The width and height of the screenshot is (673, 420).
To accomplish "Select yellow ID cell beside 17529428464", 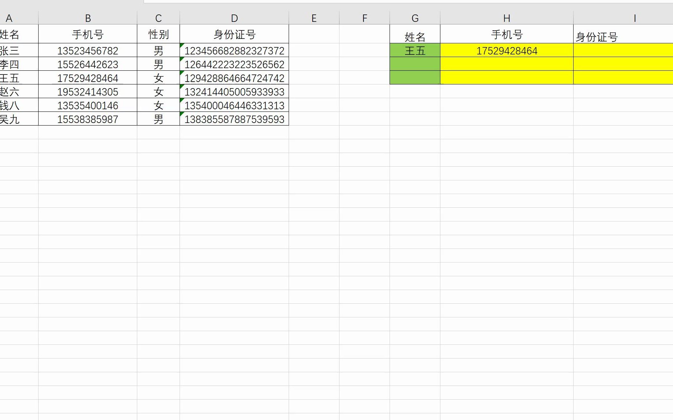I will pyautogui.click(x=623, y=50).
